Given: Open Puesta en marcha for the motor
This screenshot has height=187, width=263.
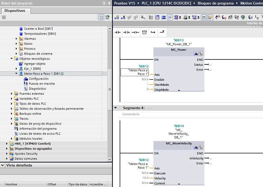Looking at the screenshot, I should [x=42, y=84].
